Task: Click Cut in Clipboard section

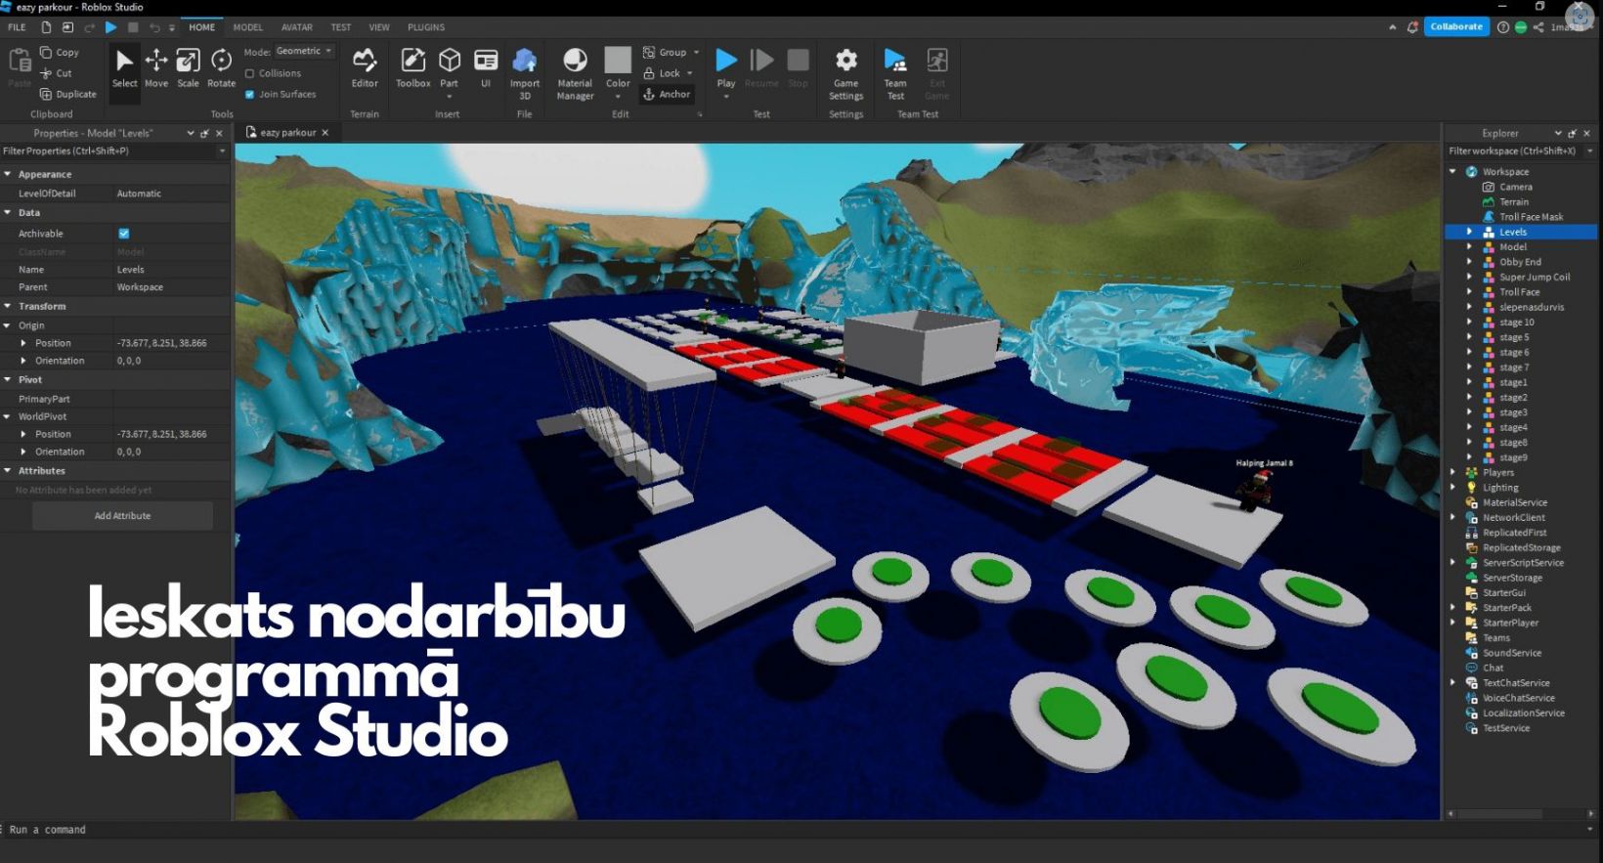Action: (57, 73)
